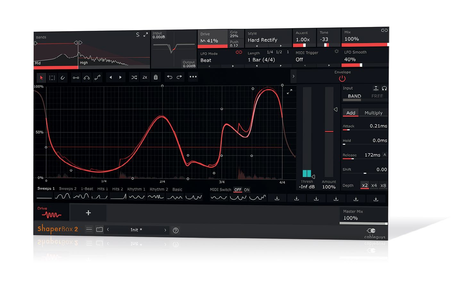Set MIDI Switch to OFF
Image resolution: width=457 pixels, height=307 pixels.
[x=238, y=190]
